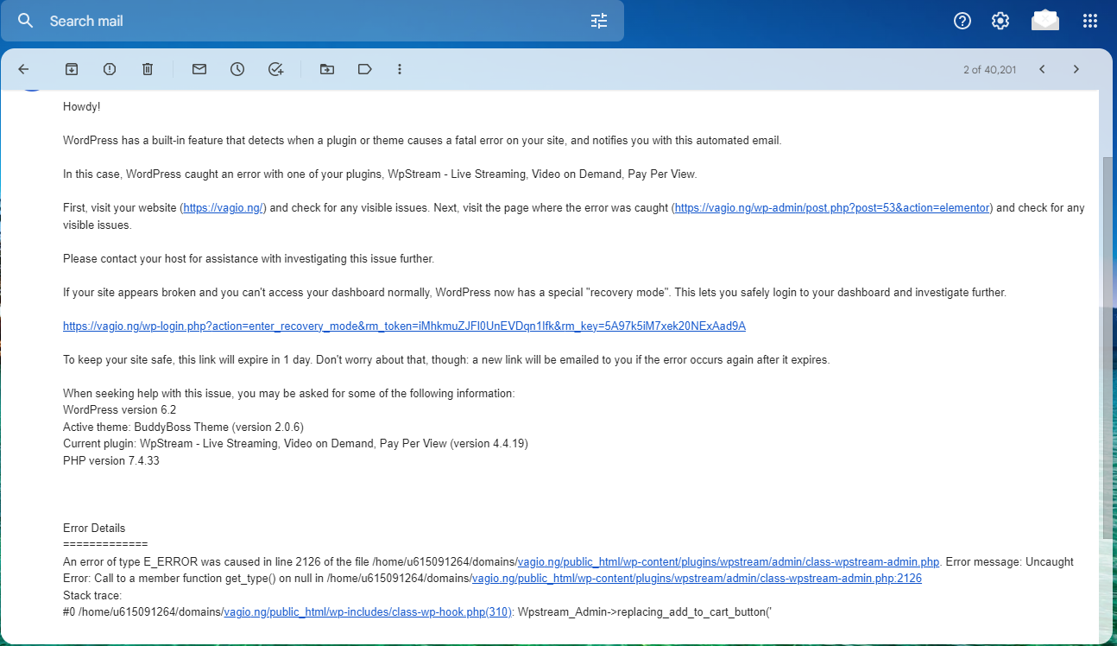Archive this WordPress error email

tap(71, 68)
